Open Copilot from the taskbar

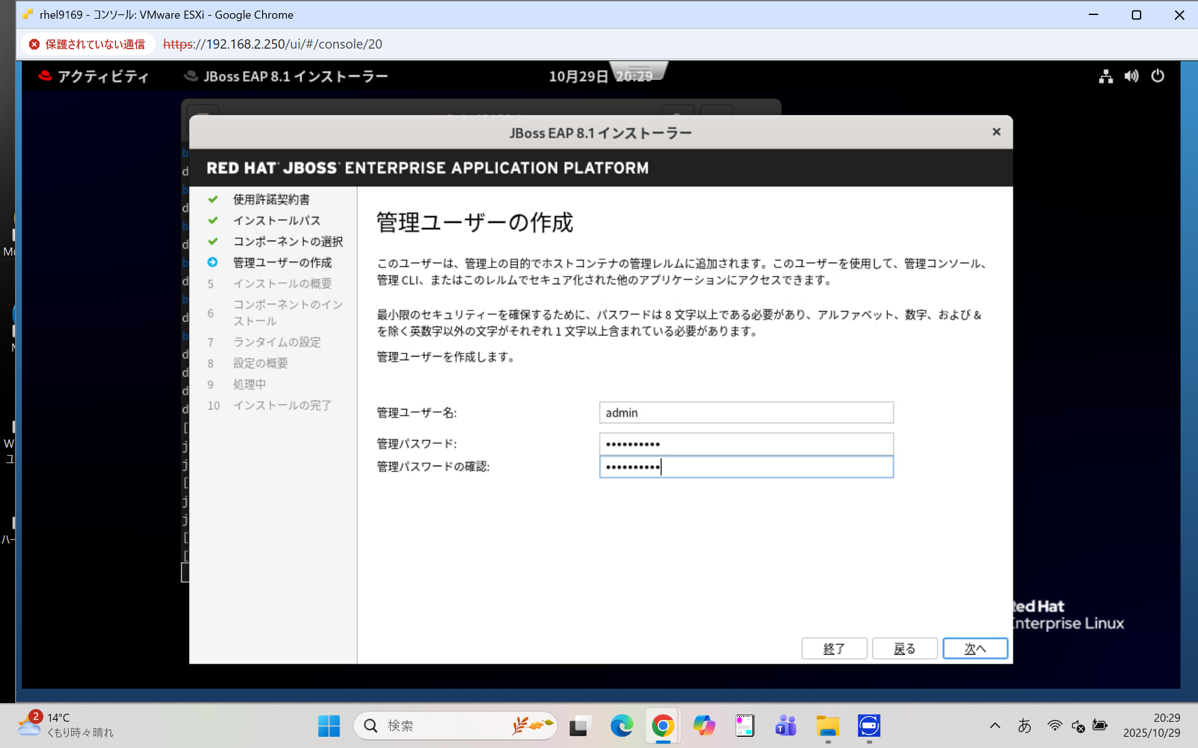click(704, 725)
